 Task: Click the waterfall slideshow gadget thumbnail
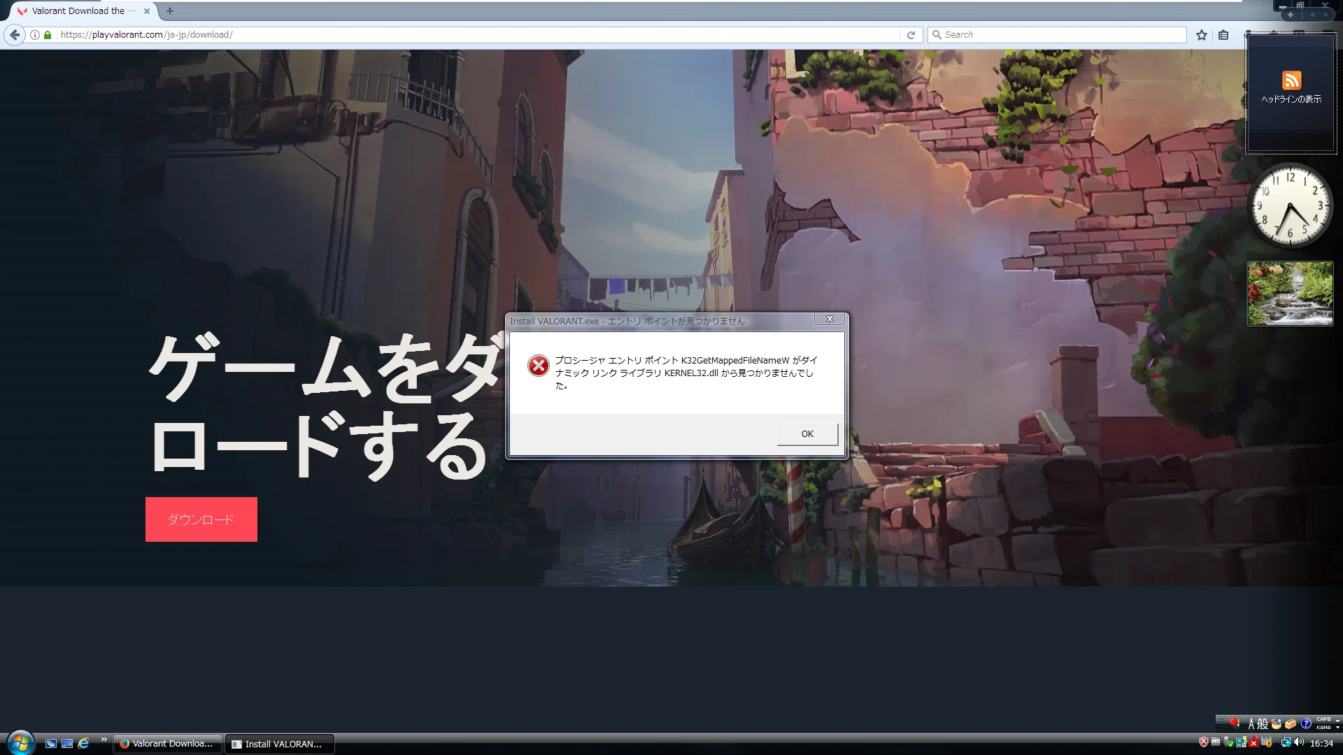(1291, 294)
